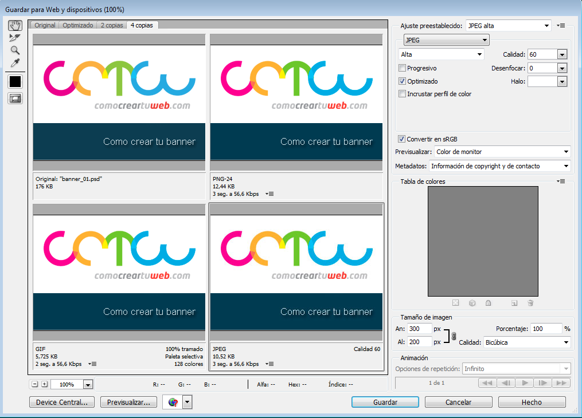Screen dimensions: 582x418
Task: Select the GIF preview pane
Action: tap(119, 287)
